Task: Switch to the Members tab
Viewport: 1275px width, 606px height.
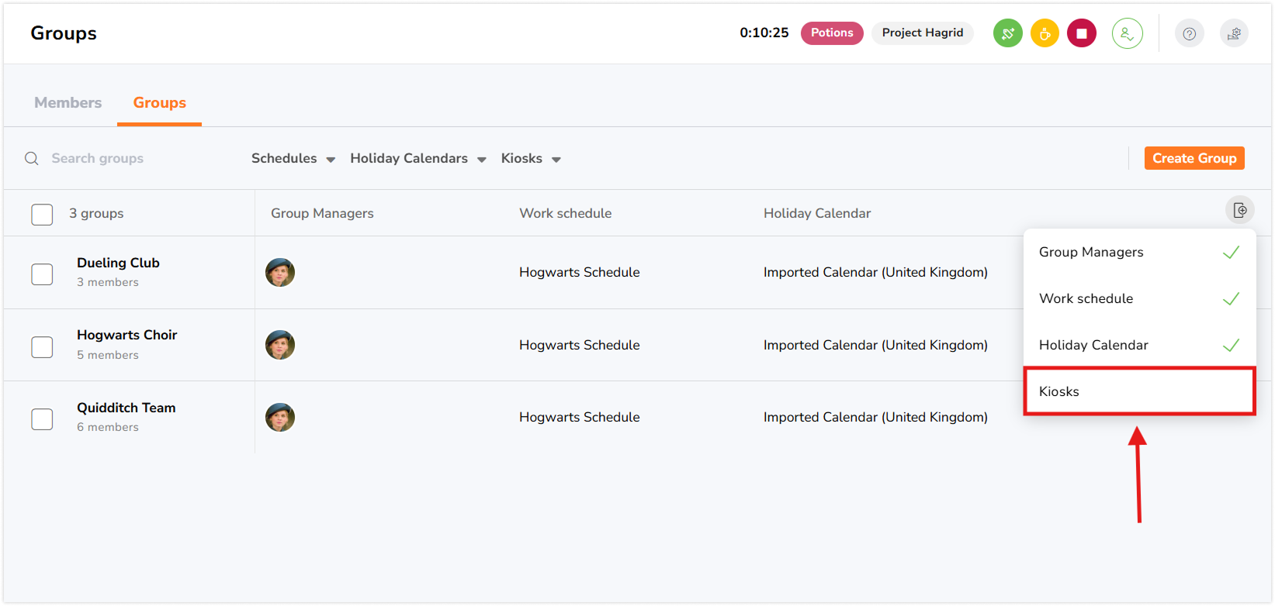Action: pyautogui.click(x=68, y=102)
